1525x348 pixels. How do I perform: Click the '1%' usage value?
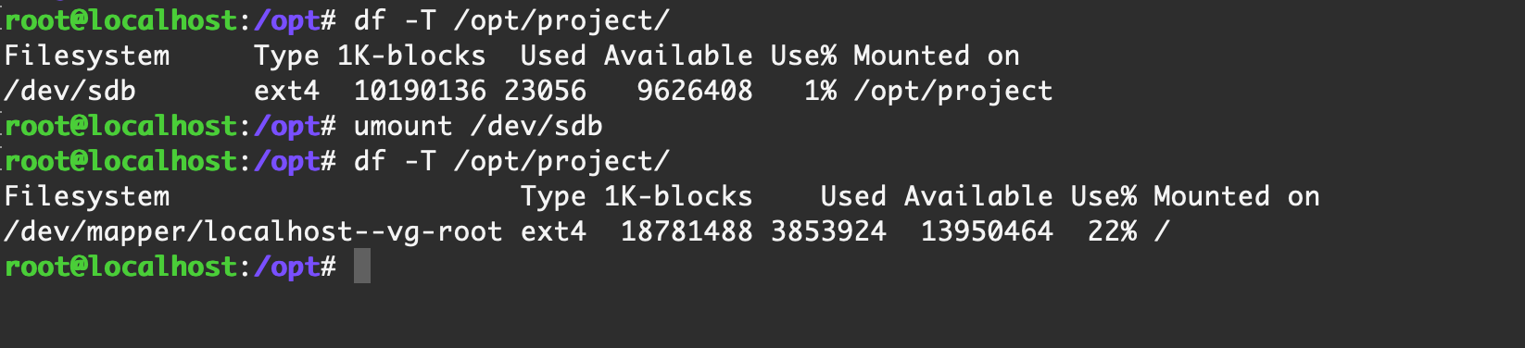point(820,91)
